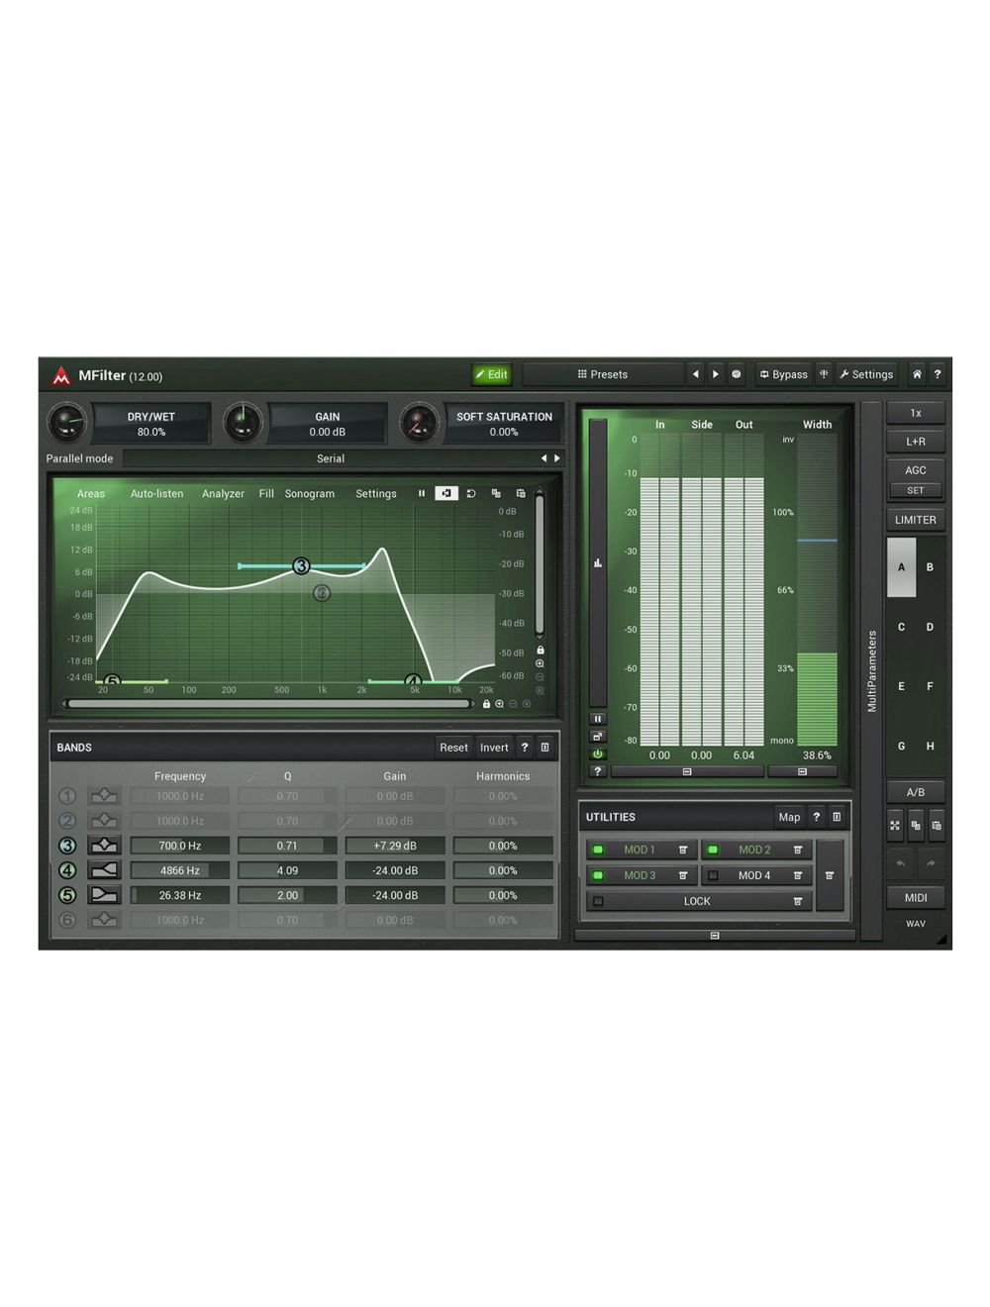The image size is (990, 1307).
Task: Click the undo arrow in the right panel
Action: point(899,862)
